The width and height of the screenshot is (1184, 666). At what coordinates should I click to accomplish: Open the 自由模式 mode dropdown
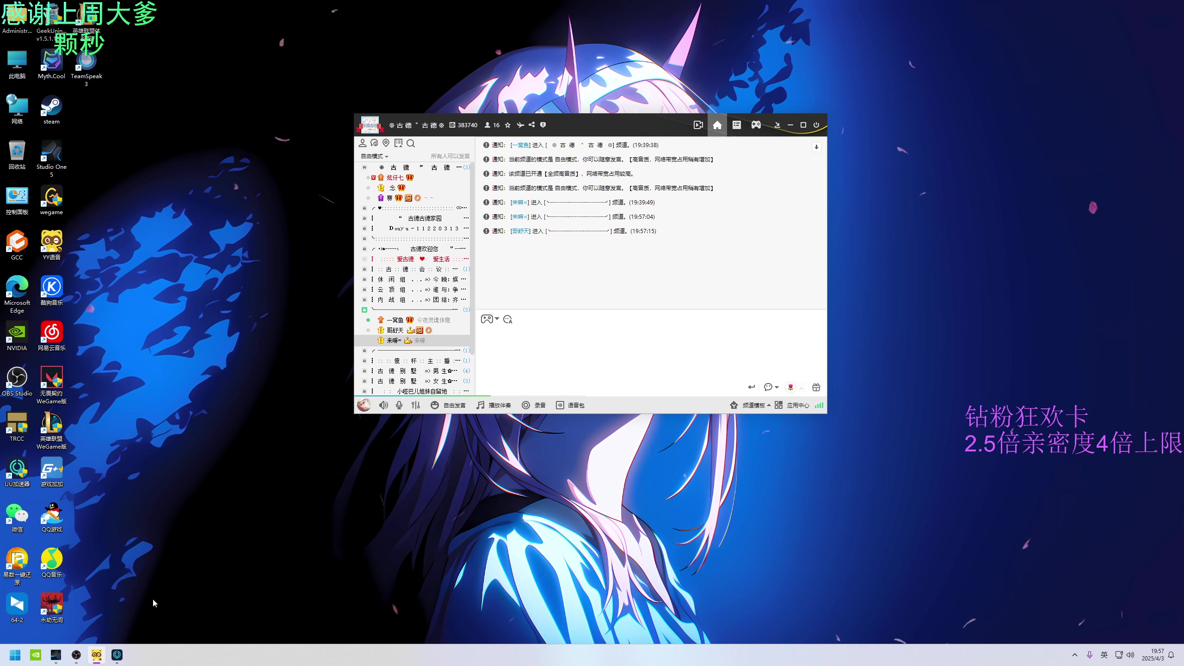(375, 156)
